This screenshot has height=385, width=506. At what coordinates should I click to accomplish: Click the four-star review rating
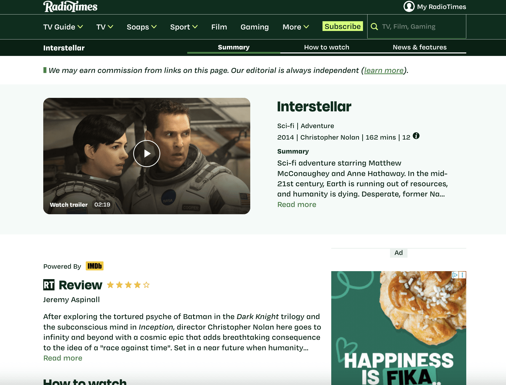click(x=128, y=285)
